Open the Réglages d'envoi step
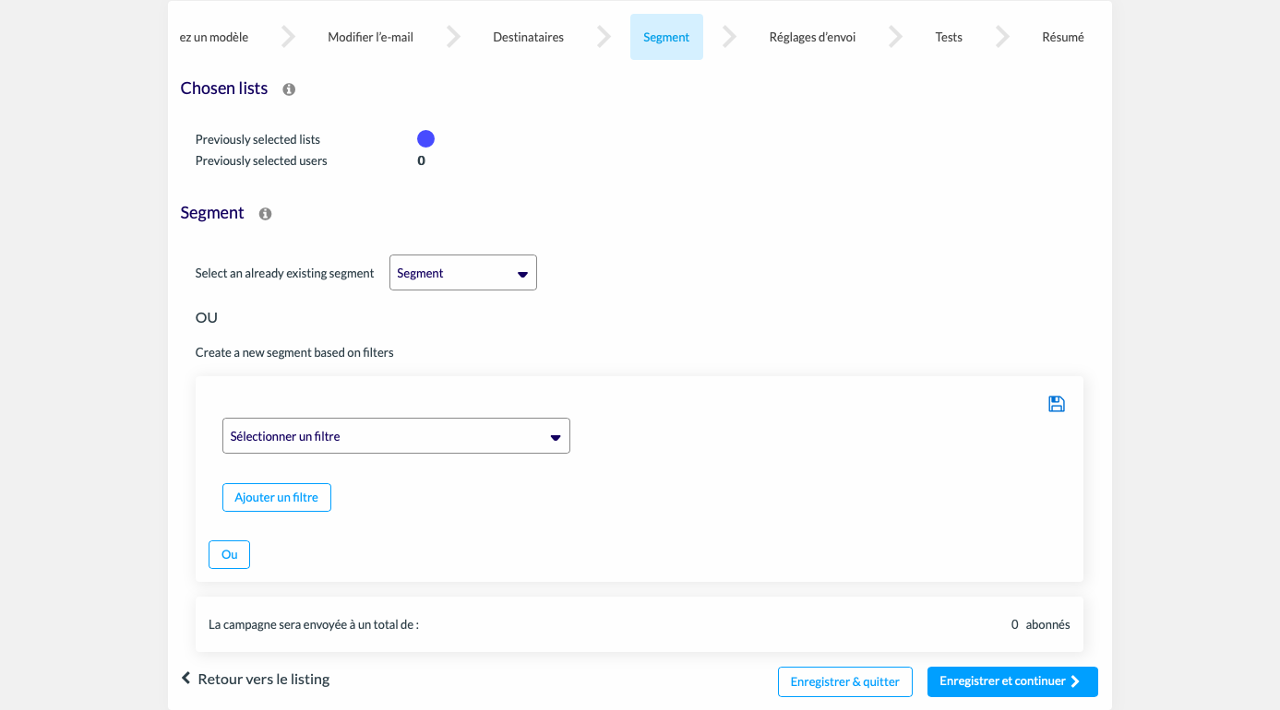The width and height of the screenshot is (1280, 710). [x=812, y=37]
